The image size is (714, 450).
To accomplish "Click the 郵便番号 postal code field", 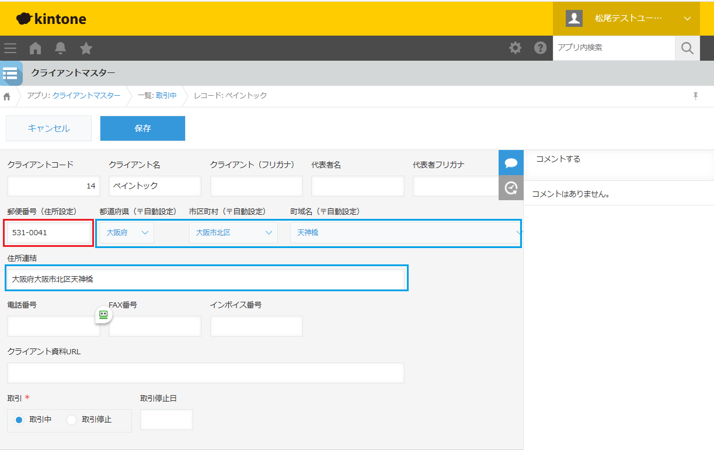I will 49,233.
